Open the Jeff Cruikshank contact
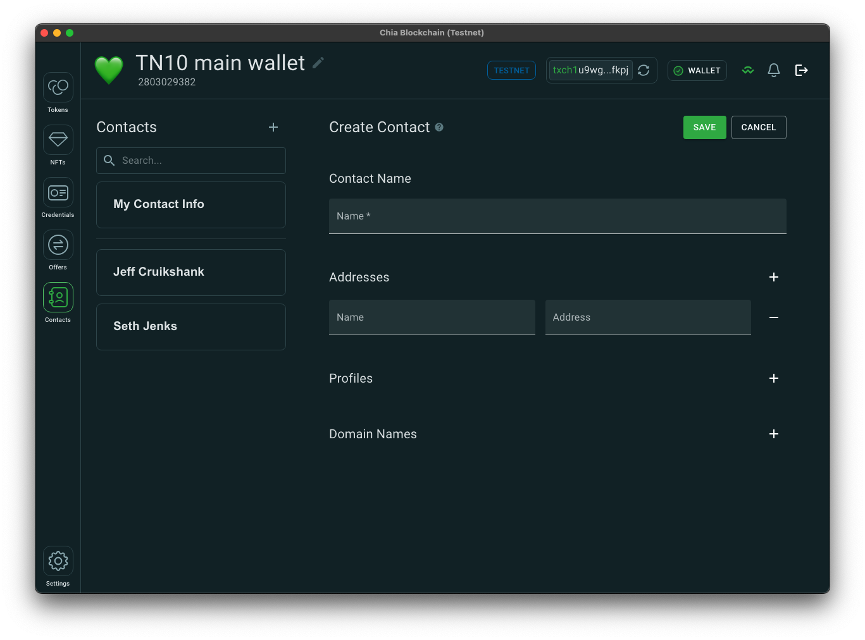The width and height of the screenshot is (865, 640). pyautogui.click(x=190, y=272)
